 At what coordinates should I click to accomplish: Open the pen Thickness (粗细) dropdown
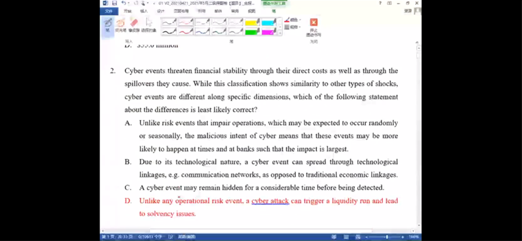(x=292, y=27)
